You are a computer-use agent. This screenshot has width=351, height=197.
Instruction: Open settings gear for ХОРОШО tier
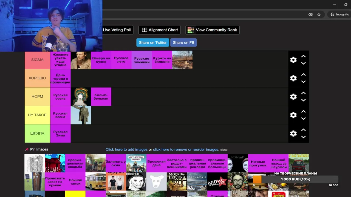[x=293, y=78]
